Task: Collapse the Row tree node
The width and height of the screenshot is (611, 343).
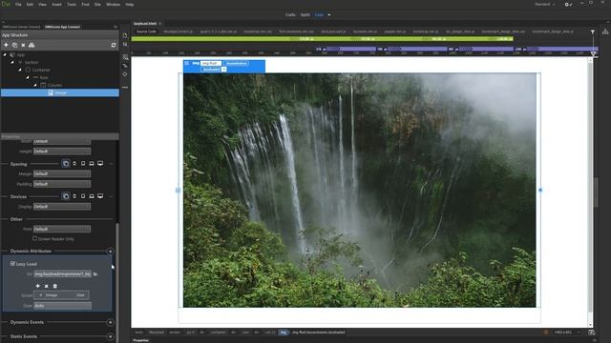Action: tap(28, 77)
